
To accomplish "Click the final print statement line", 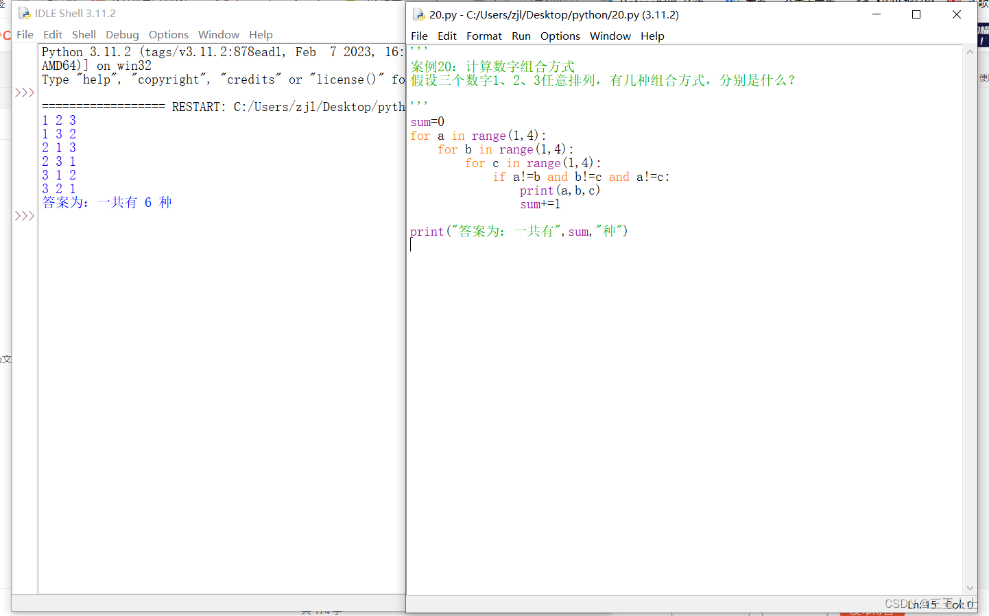I will (519, 232).
